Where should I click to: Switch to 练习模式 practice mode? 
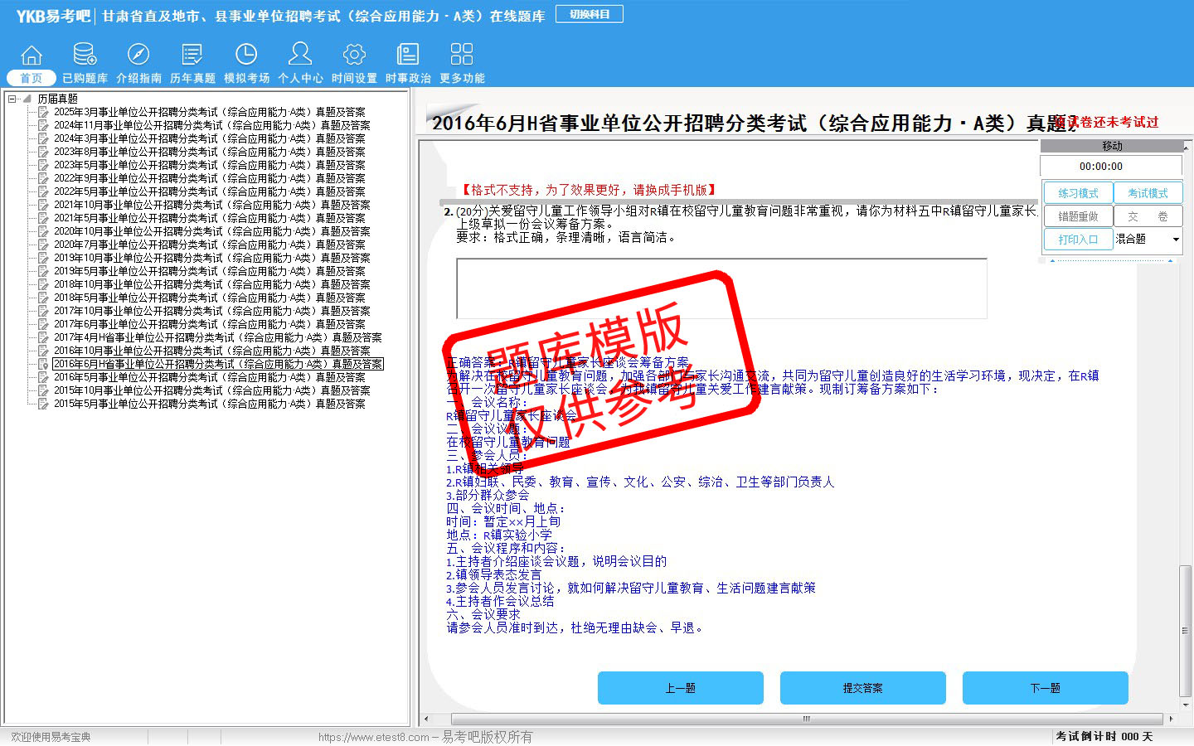(x=1078, y=193)
